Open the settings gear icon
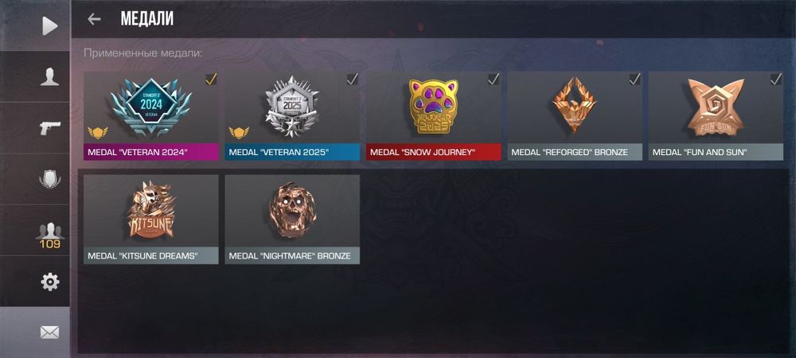Image resolution: width=796 pixels, height=358 pixels. click(49, 282)
